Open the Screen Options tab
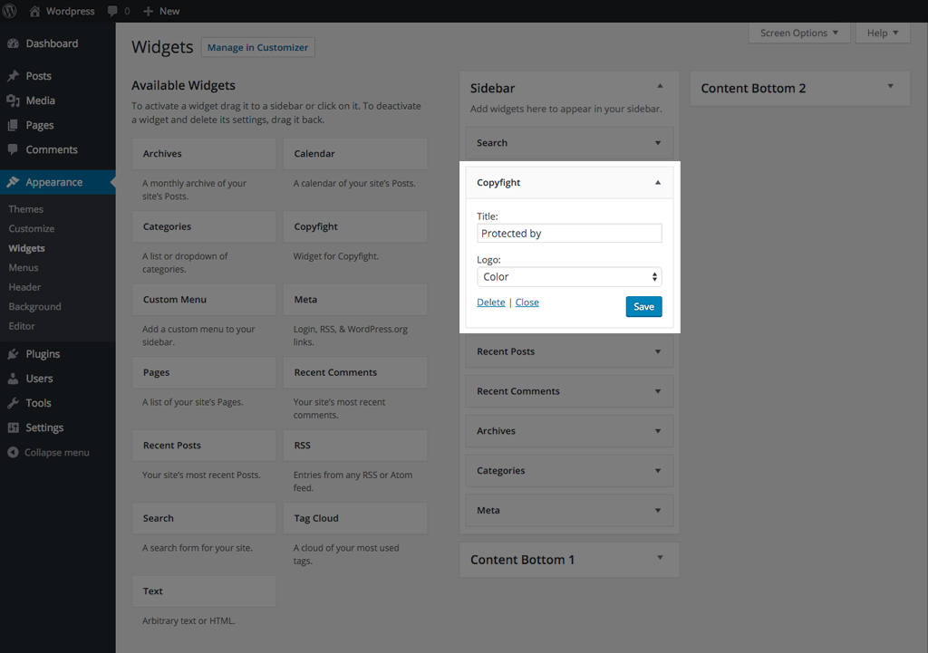This screenshot has width=928, height=653. (x=798, y=34)
